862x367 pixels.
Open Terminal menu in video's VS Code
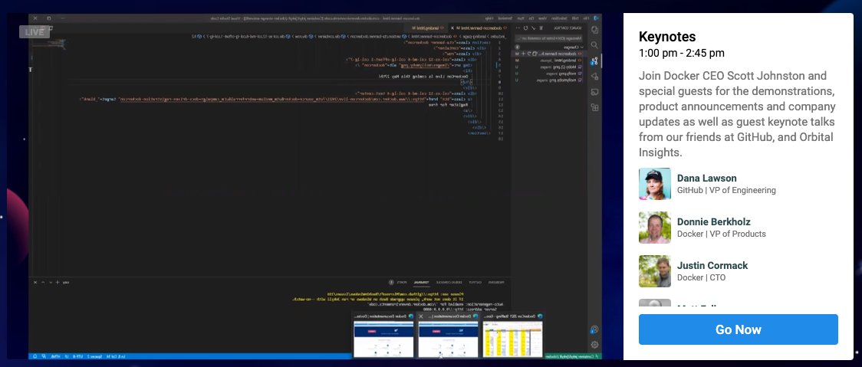pos(505,18)
